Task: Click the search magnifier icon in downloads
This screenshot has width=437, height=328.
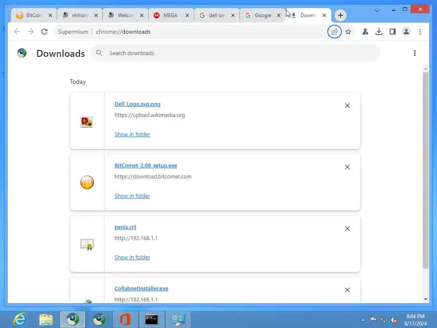Action: [x=99, y=53]
